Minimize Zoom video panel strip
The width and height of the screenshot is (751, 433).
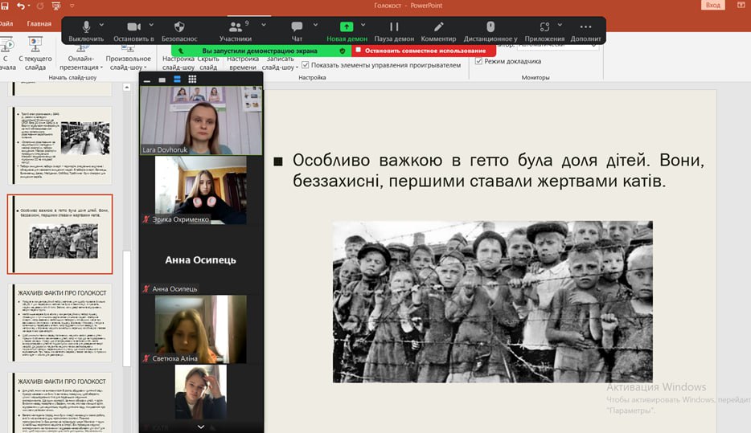pos(147,80)
